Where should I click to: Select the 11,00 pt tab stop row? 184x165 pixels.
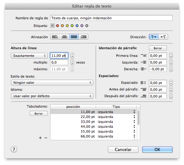pyautogui.click(x=94, y=112)
